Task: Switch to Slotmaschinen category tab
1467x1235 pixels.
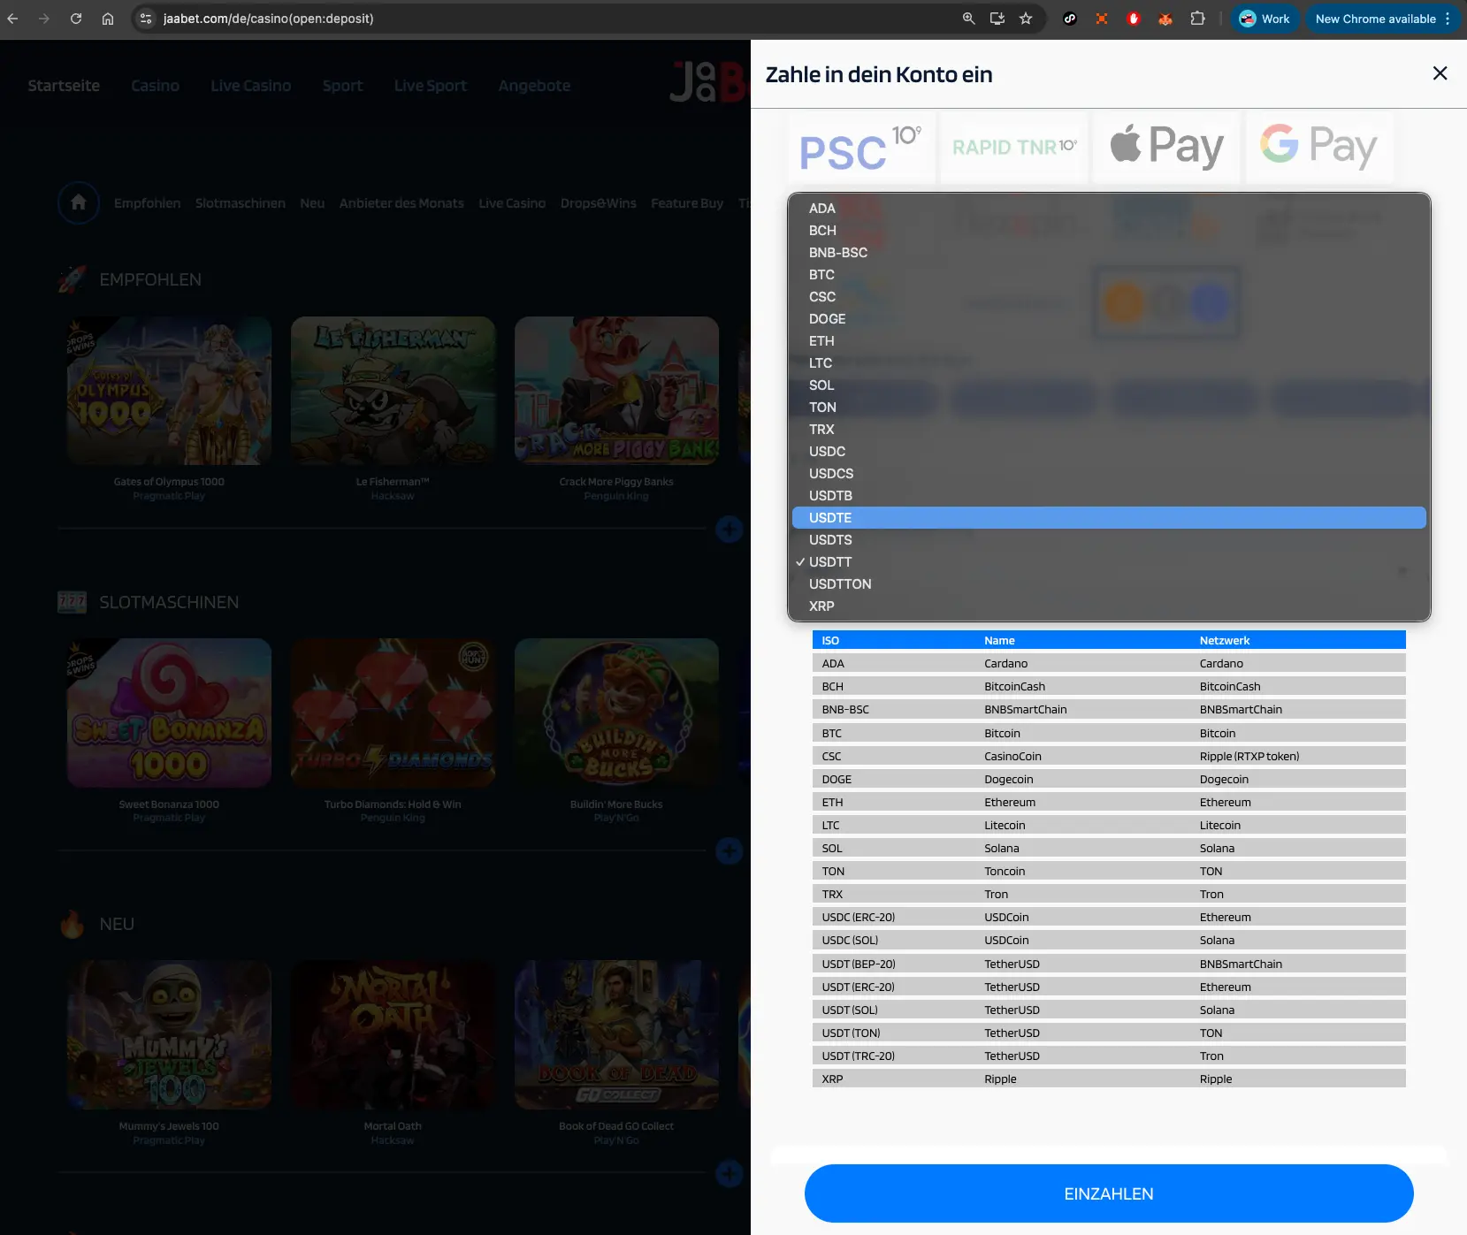Action: point(241,203)
